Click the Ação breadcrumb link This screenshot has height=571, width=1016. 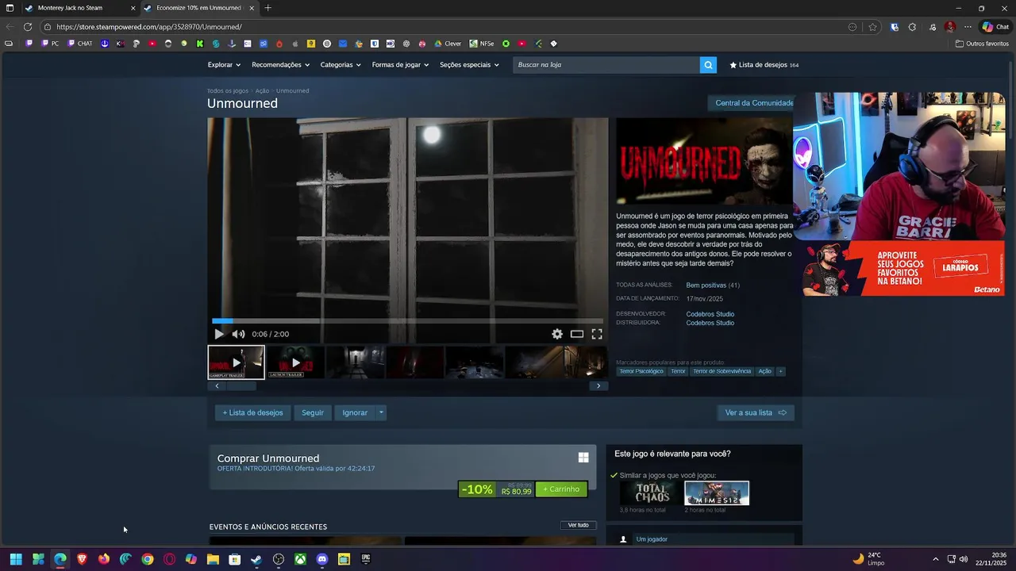point(262,90)
